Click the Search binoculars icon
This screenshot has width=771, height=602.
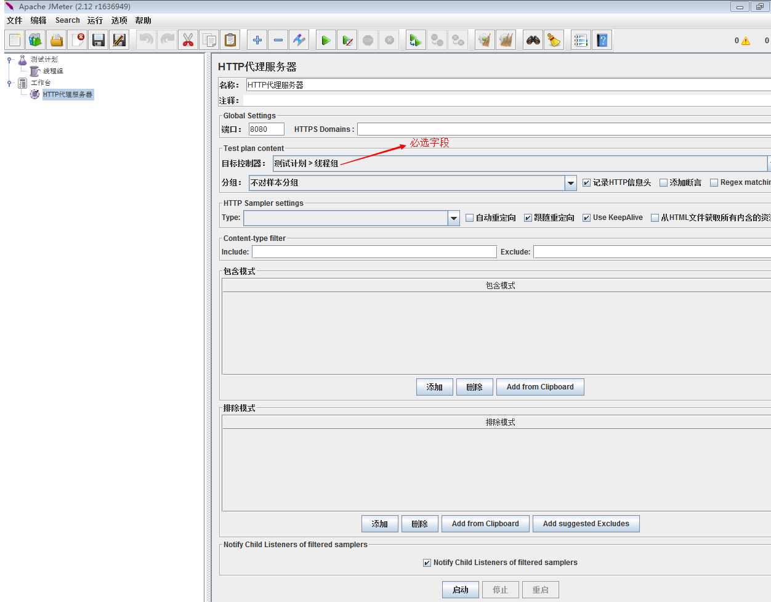coord(533,40)
